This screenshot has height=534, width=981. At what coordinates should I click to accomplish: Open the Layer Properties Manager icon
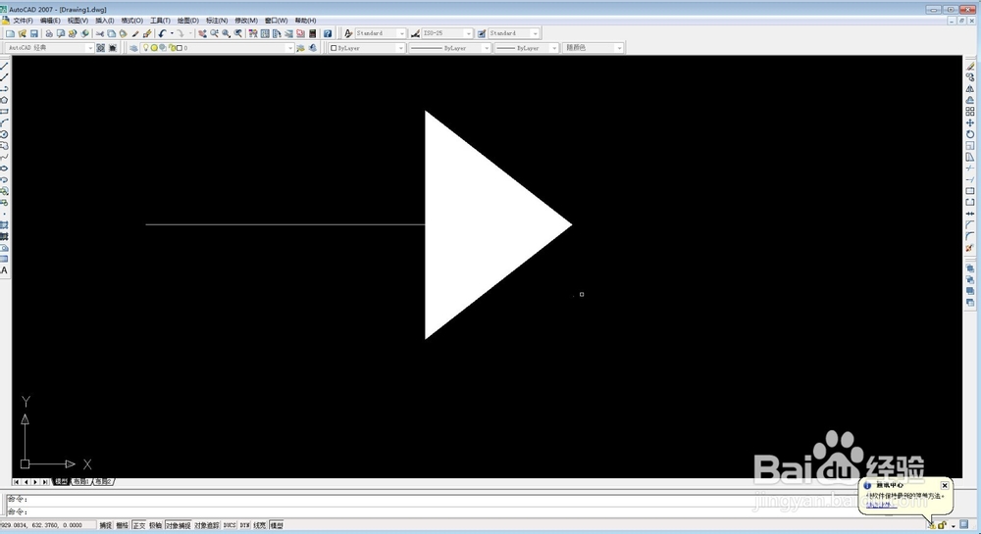coord(133,48)
